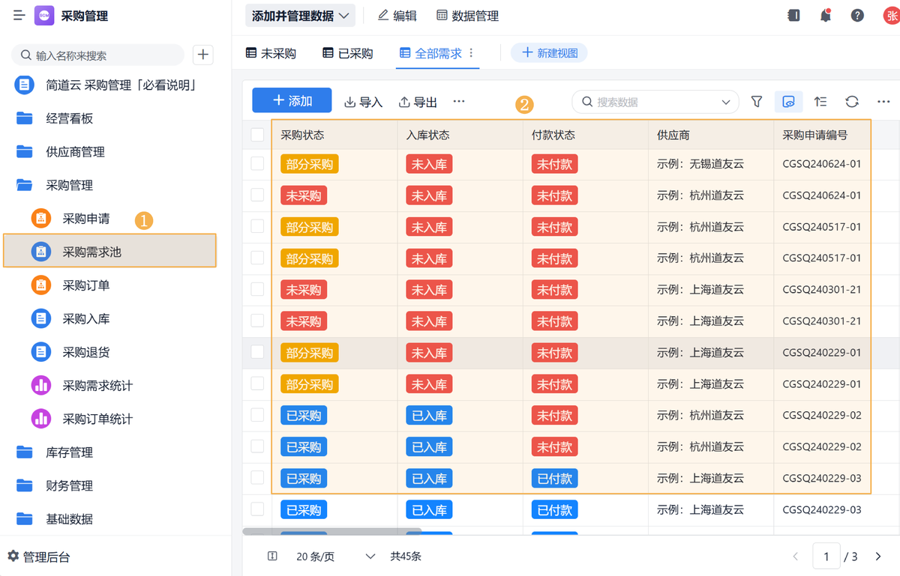The width and height of the screenshot is (900, 576).
Task: Tick the checkbox on the last 已付款 row
Action: 257,509
